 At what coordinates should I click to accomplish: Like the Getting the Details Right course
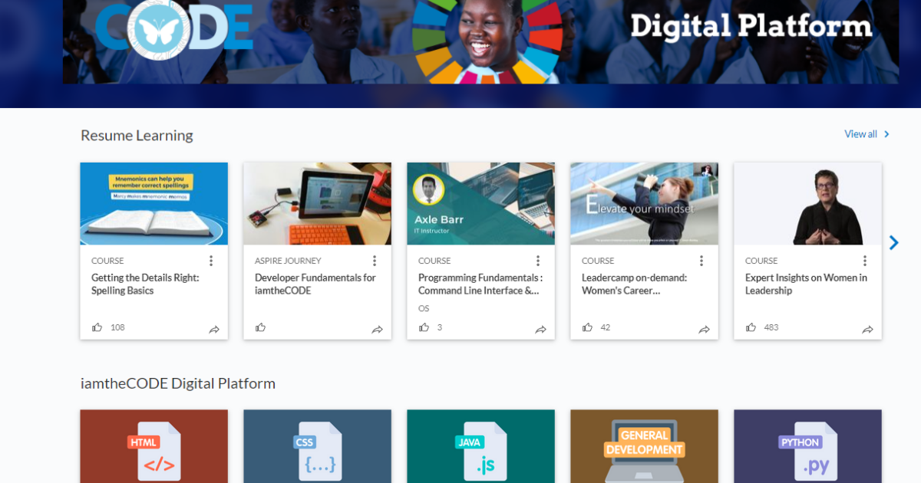point(97,327)
